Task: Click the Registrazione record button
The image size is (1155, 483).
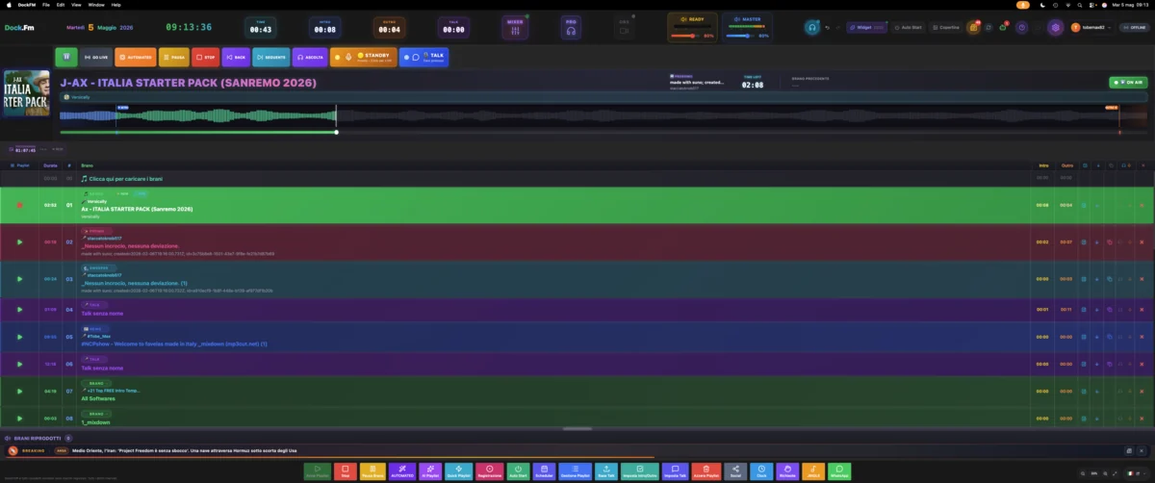Action: pyautogui.click(x=489, y=471)
